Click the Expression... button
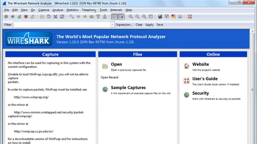Image resolution: width=257 pixels, height=144 pixels. coord(124,25)
